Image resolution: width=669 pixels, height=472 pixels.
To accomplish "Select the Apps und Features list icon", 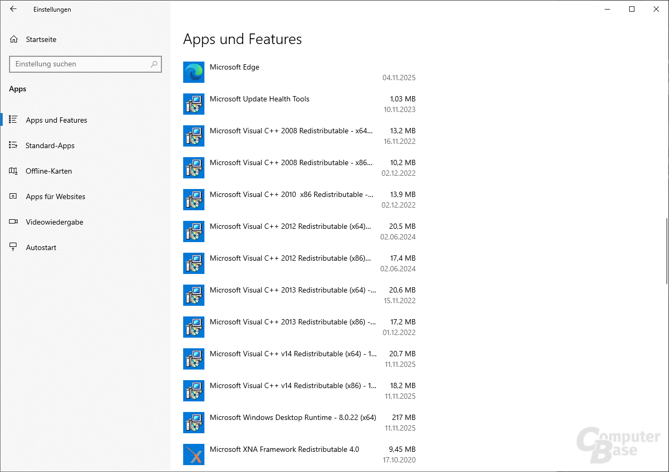I will click(12, 120).
